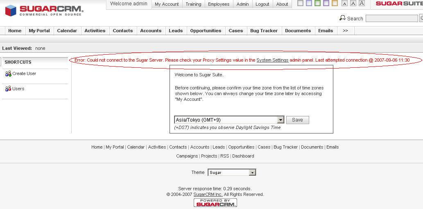The height and width of the screenshot is (209, 423).
Task: Pick the green color theme swatch
Action: 317,4
